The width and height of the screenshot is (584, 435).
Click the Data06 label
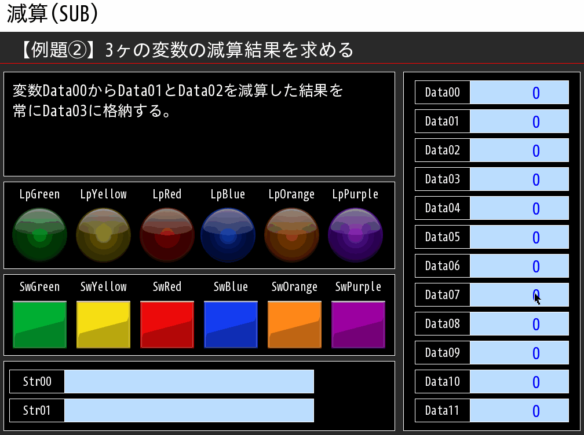[443, 266]
